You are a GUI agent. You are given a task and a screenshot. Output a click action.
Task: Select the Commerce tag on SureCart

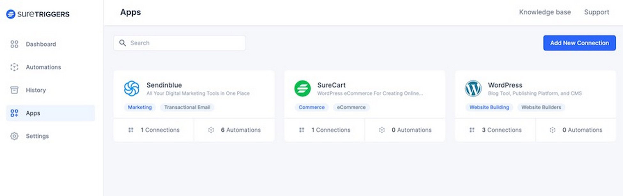pyautogui.click(x=311, y=107)
